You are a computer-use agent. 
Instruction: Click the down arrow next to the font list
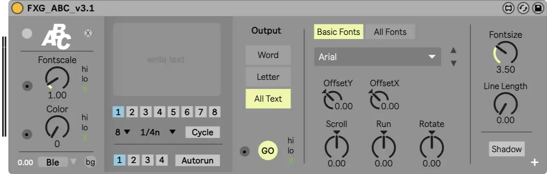coord(453,63)
